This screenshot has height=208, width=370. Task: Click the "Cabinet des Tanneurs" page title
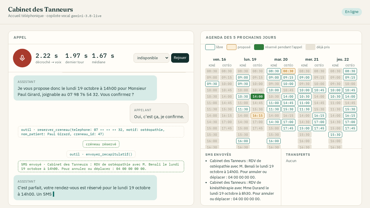40,10
